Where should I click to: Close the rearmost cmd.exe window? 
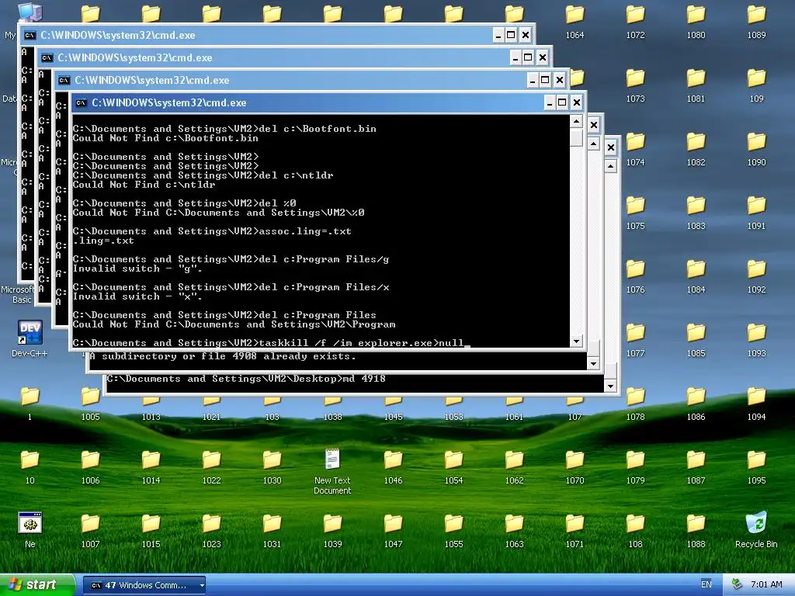pyautogui.click(x=526, y=36)
